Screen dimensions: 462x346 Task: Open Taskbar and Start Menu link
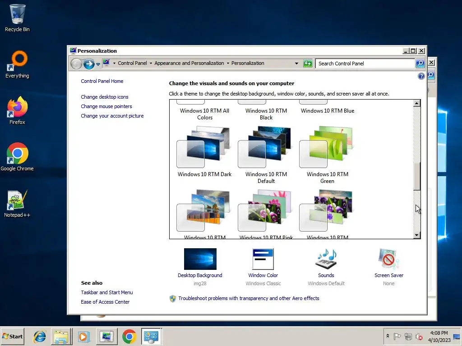106,292
